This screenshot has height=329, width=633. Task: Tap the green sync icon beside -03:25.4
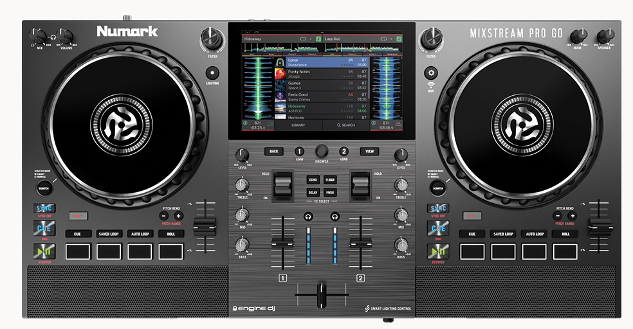point(246,123)
